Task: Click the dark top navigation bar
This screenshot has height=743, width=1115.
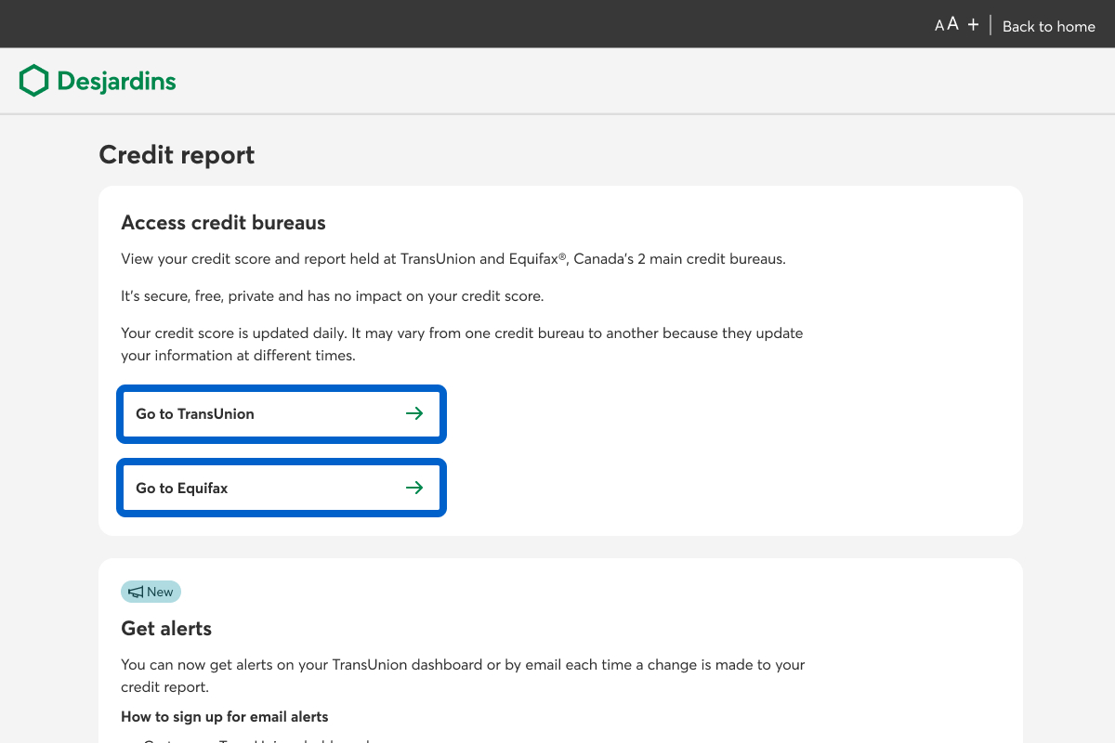Action: 465,24
